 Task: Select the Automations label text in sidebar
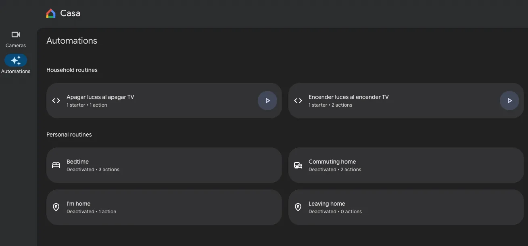pos(16,71)
